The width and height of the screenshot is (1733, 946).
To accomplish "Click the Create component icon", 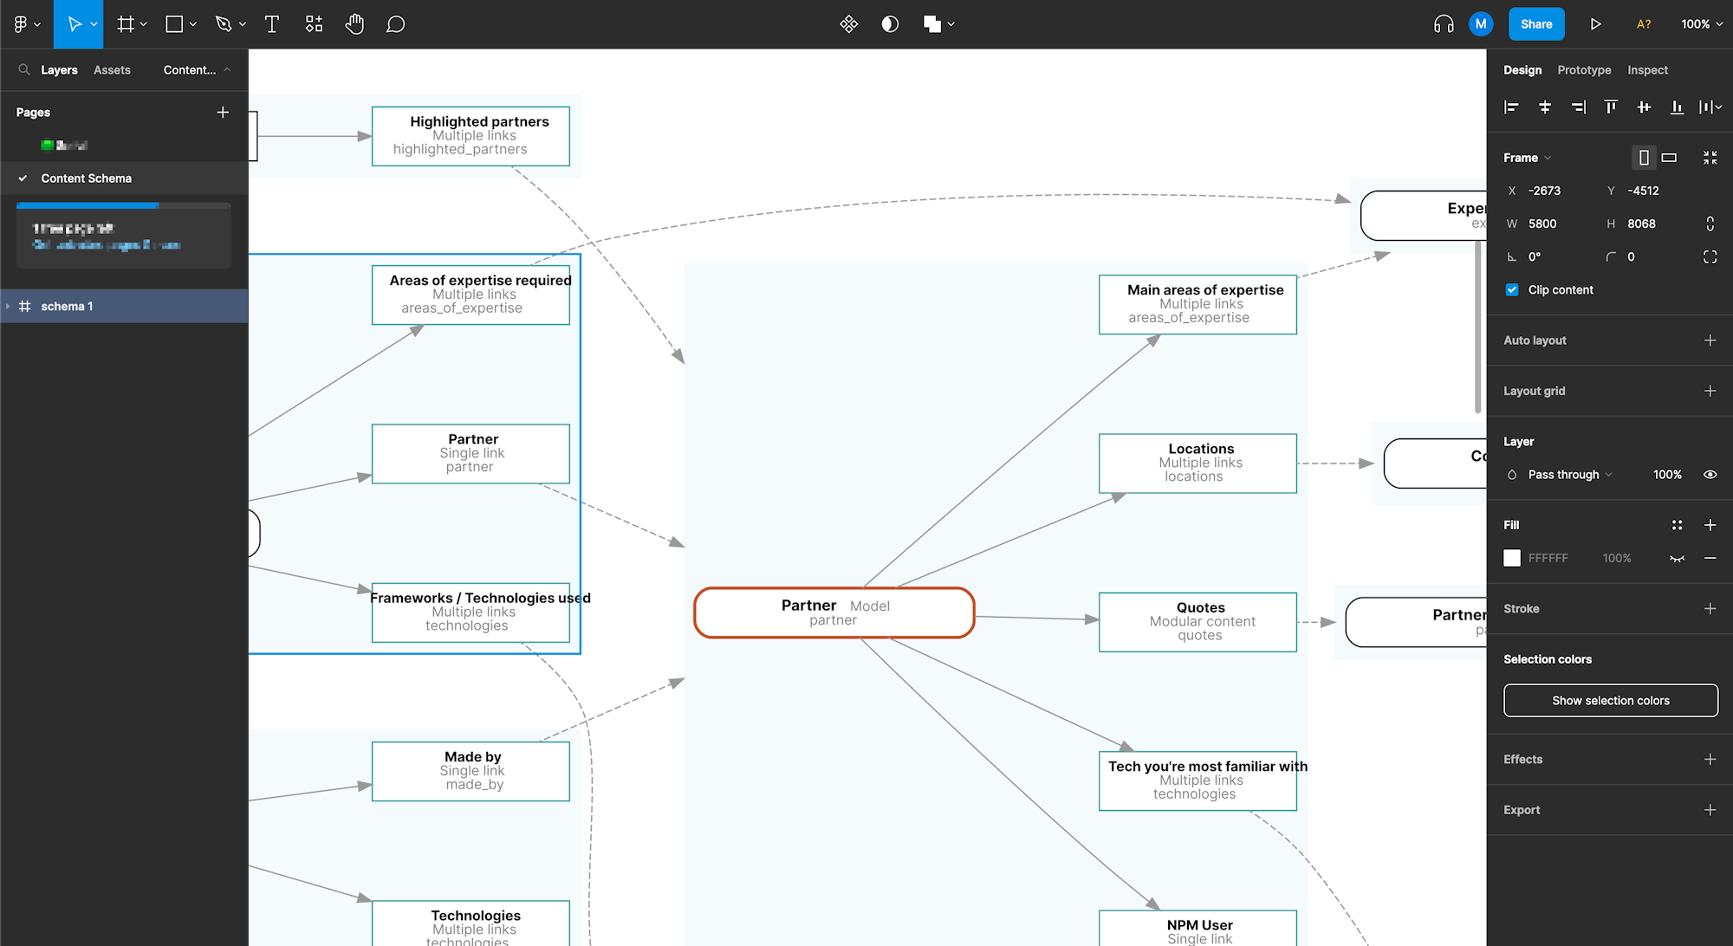I will click(x=849, y=24).
